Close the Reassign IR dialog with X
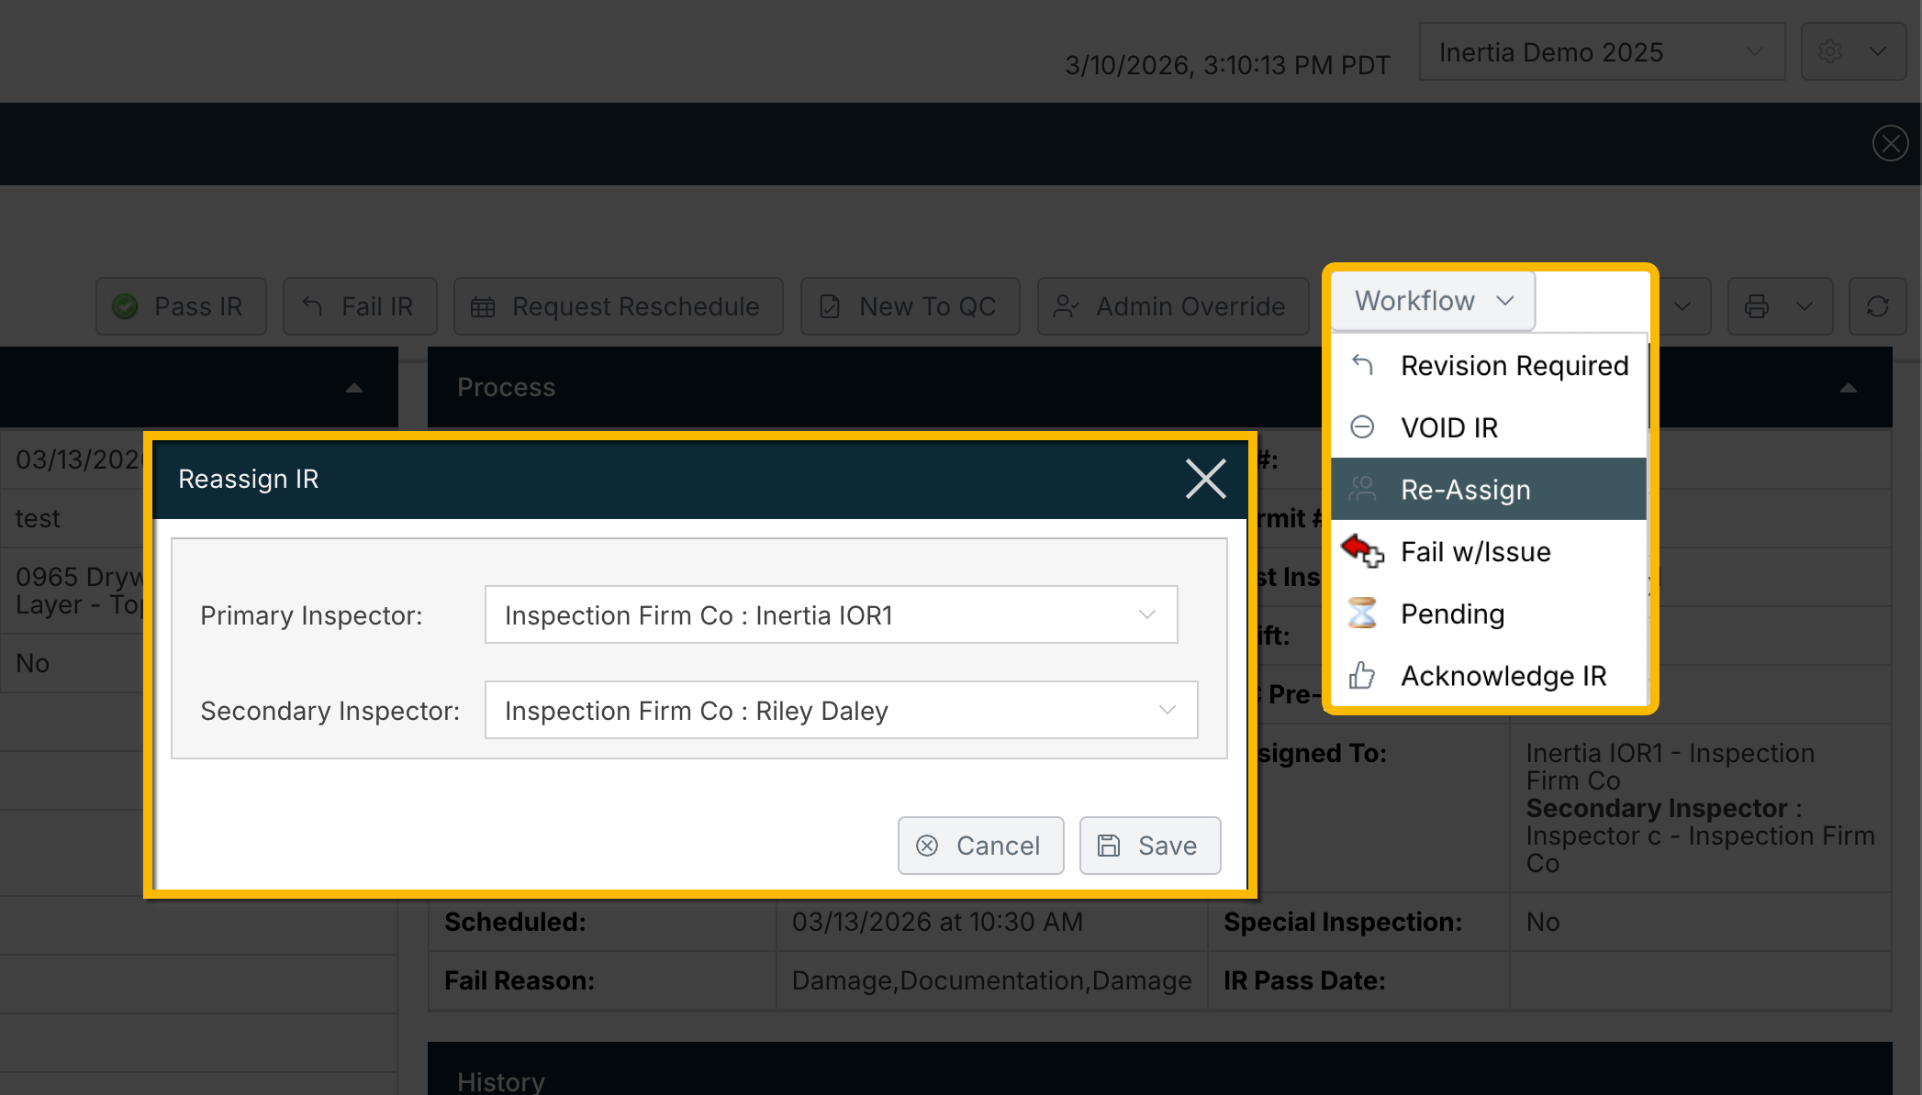Viewport: 1922px width, 1095px height. coord(1205,479)
